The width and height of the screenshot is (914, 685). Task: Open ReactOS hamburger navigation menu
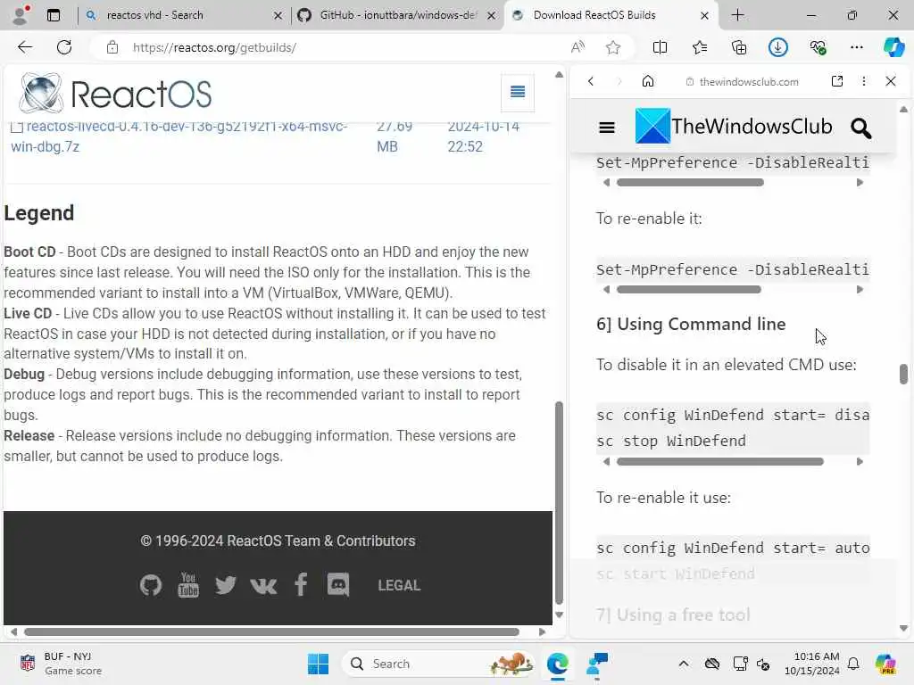coord(518,92)
